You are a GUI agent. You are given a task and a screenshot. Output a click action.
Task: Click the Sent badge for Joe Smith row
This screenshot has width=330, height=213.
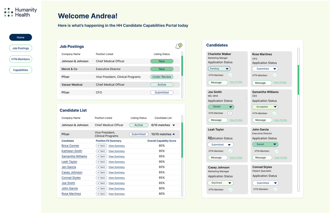pyautogui.click(x=102, y=183)
